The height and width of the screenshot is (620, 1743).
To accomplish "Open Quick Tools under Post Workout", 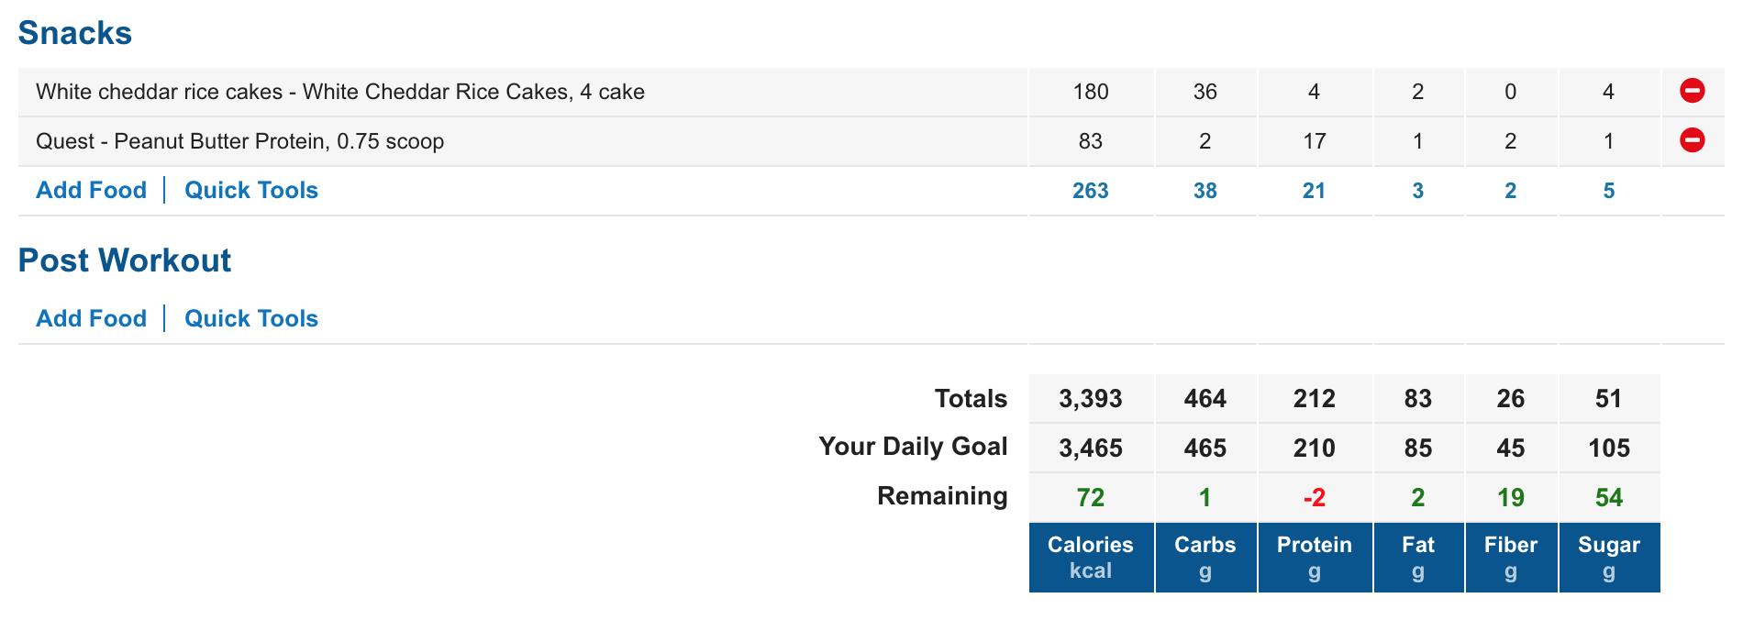I will (251, 318).
